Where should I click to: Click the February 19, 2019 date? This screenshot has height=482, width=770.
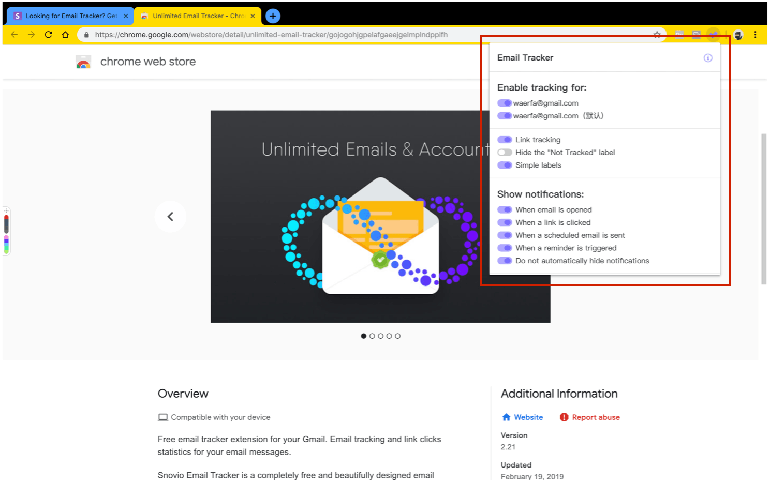coord(532,476)
